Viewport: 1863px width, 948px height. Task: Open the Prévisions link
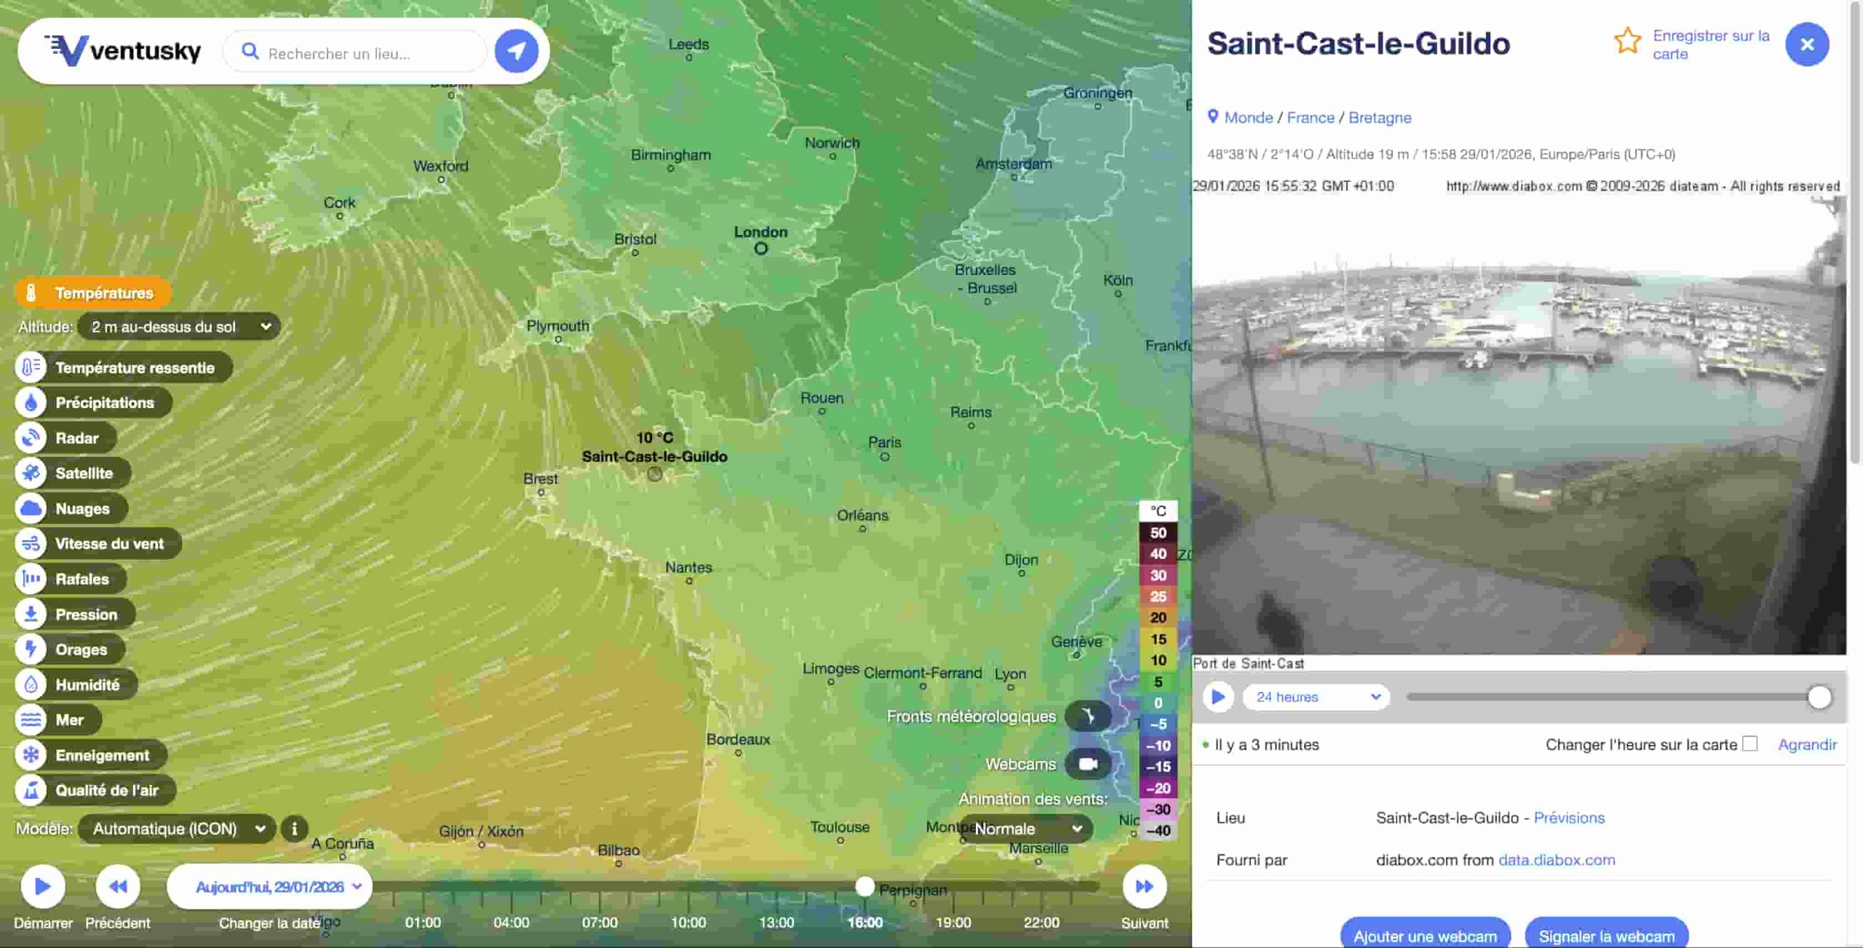coord(1568,818)
